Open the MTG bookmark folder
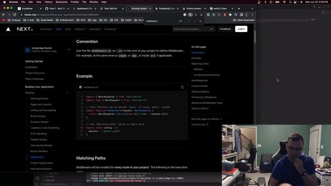This screenshot has width=331, height=186. (81, 20)
